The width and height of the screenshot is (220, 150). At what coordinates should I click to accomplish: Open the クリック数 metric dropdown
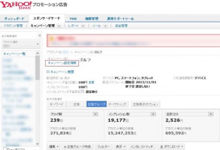96,114
